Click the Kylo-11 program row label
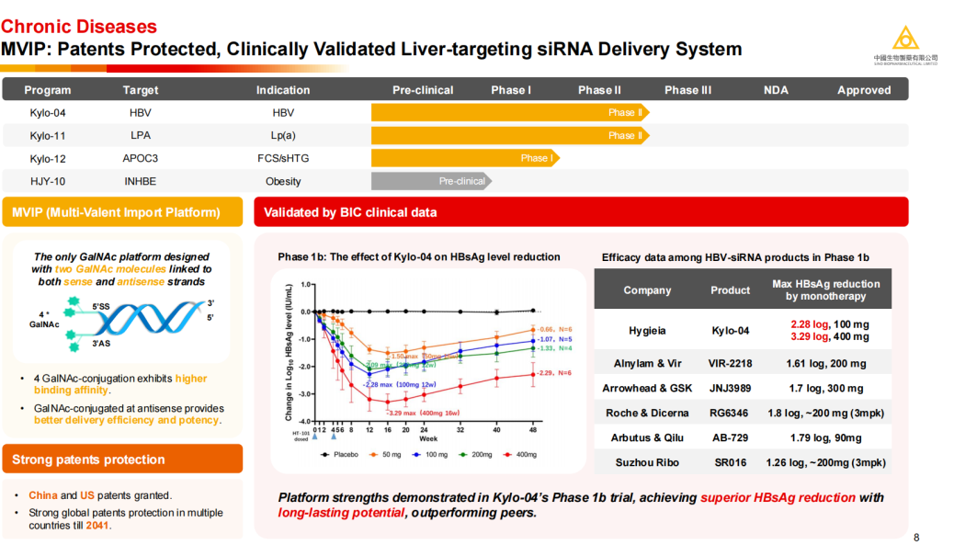This screenshot has width=954, height=556. (48, 136)
